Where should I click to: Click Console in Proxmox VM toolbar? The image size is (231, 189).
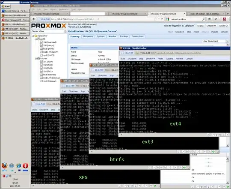pyautogui.click(x=224, y=32)
